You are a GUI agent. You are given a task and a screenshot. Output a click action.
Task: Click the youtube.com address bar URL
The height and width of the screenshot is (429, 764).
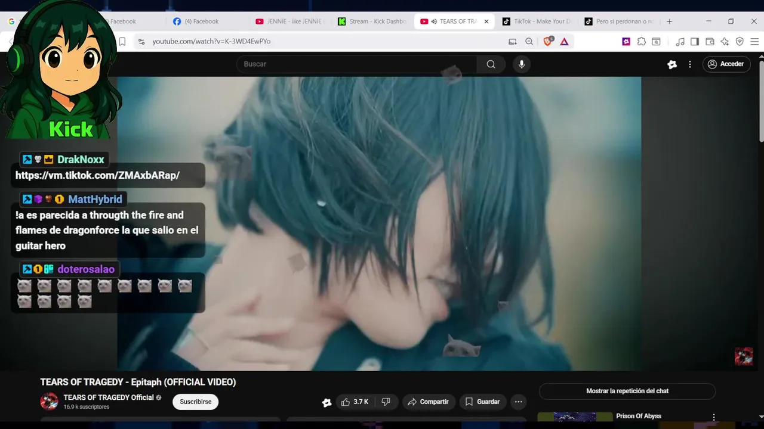point(211,41)
